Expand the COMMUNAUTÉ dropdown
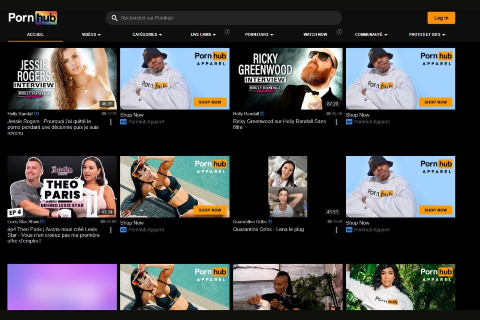The image size is (480, 320). click(x=371, y=35)
